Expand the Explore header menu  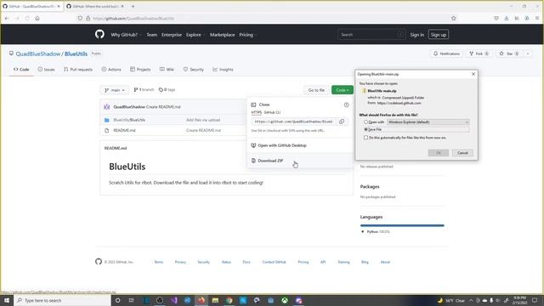(195, 35)
